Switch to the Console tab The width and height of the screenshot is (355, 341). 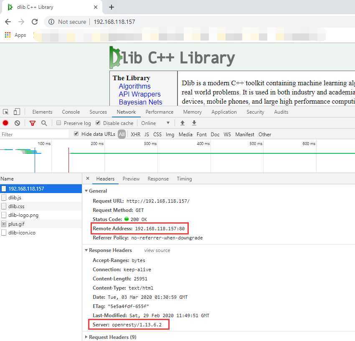71,112
